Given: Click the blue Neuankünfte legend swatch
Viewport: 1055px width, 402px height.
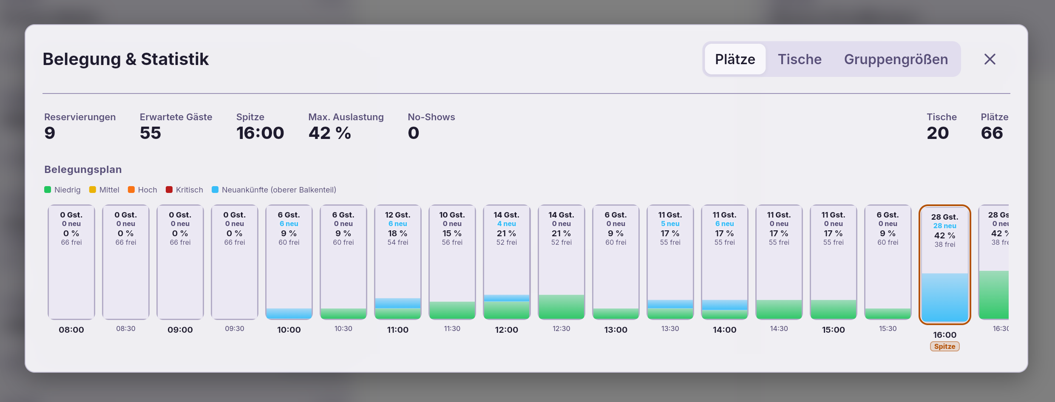Looking at the screenshot, I should pyautogui.click(x=215, y=190).
